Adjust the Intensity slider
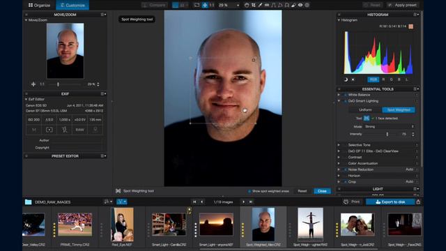Image resolution: width=446 pixels, height=251 pixels. point(387,134)
